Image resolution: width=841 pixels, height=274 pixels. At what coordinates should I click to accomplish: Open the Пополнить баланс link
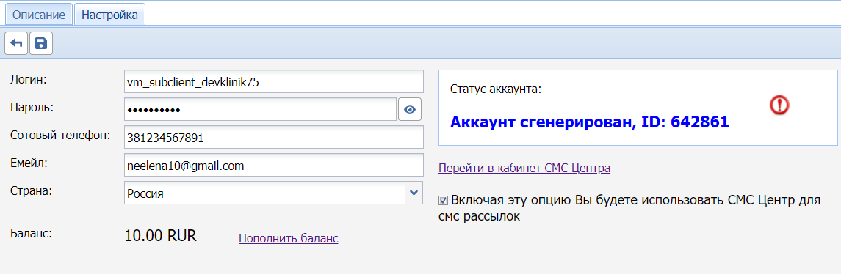point(289,238)
